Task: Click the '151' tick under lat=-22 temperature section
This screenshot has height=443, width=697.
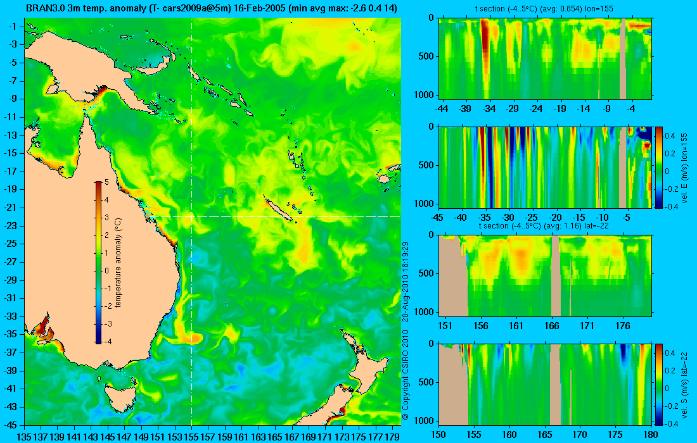Action: coord(445,326)
